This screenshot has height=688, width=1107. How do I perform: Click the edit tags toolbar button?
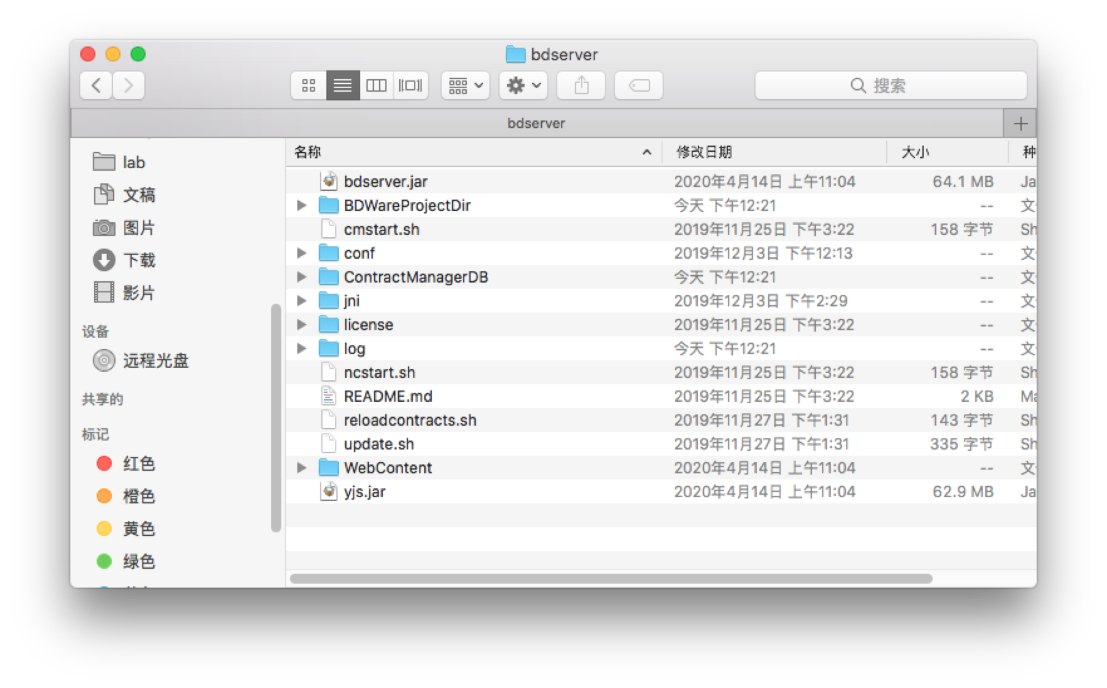pos(639,86)
